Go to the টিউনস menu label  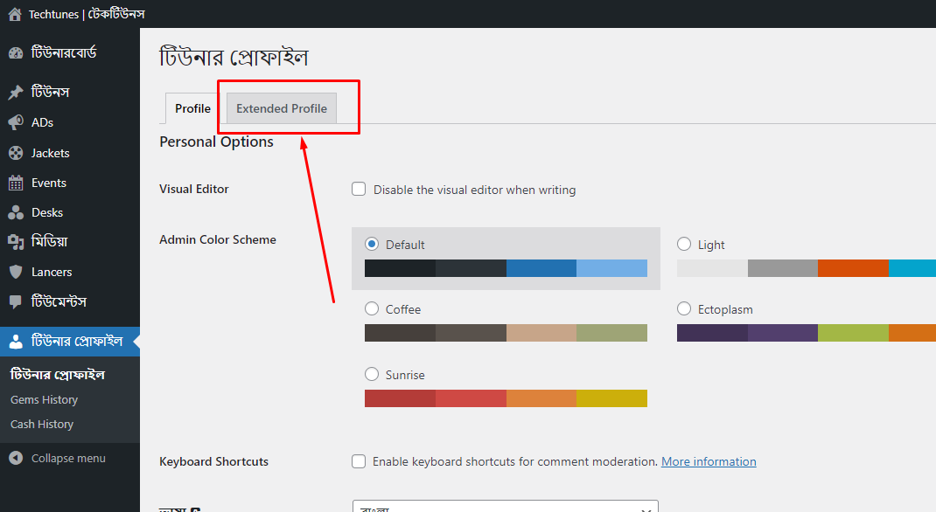pyautogui.click(x=51, y=93)
